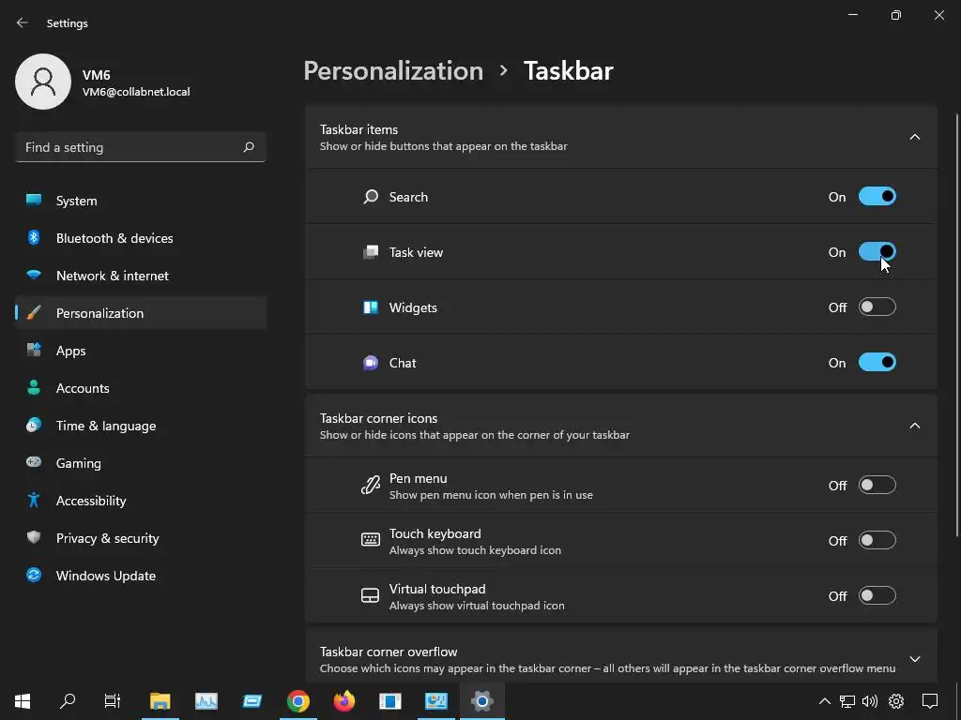Collapse the Taskbar items section

coord(914,137)
